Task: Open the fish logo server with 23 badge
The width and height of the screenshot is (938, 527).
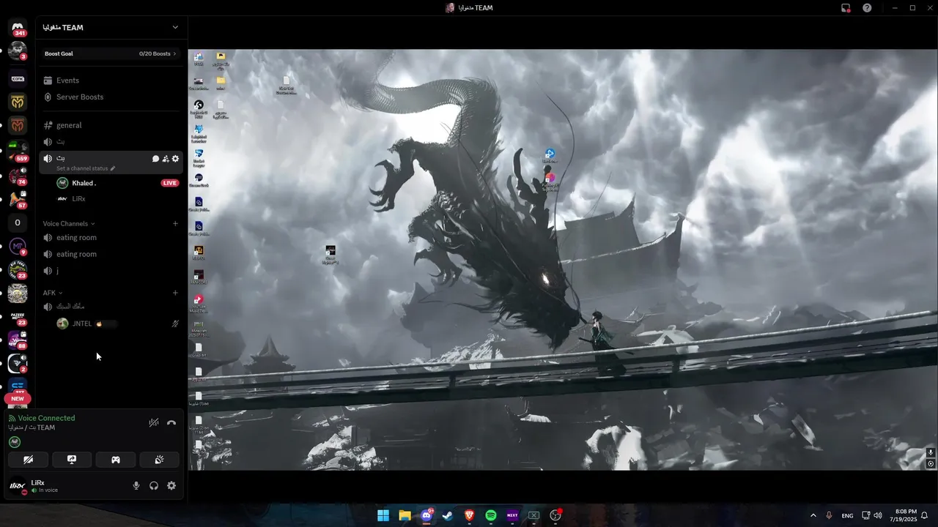Action: [18, 269]
